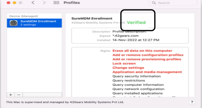The height and width of the screenshot is (108, 202).
Task: Click the 'Description' label
Action: (101, 31)
